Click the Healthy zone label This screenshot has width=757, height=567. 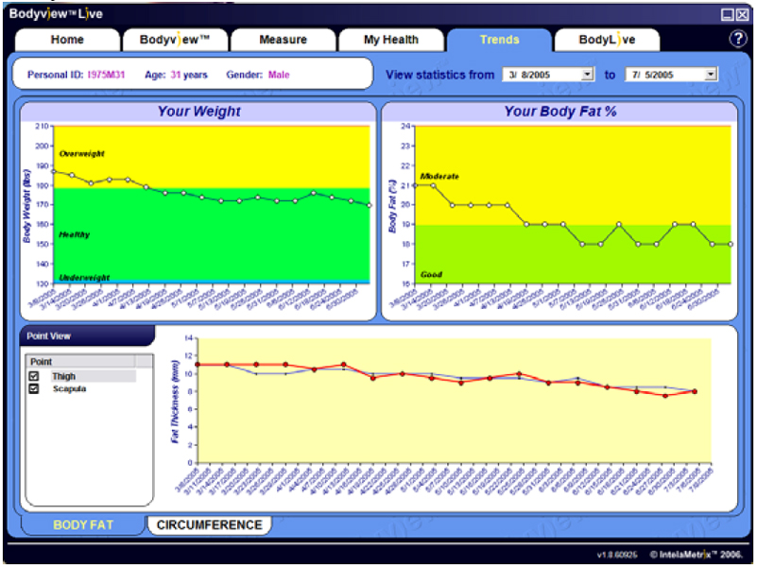tap(75, 234)
